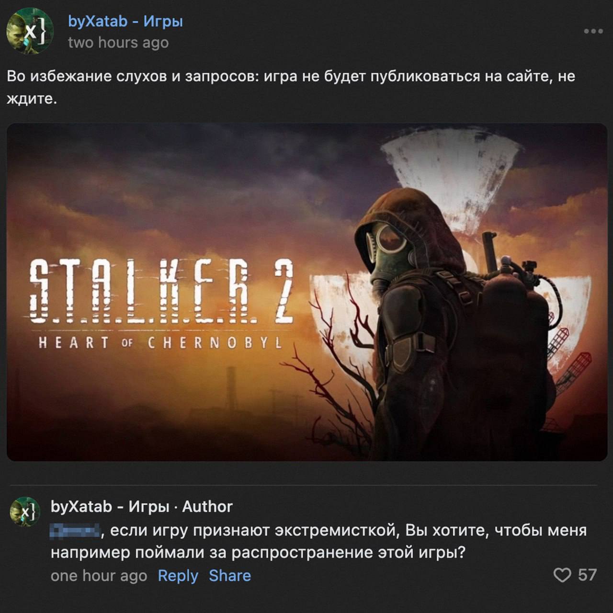
Task: Open the byXatab - Игры community from post header
Action: click(125, 21)
